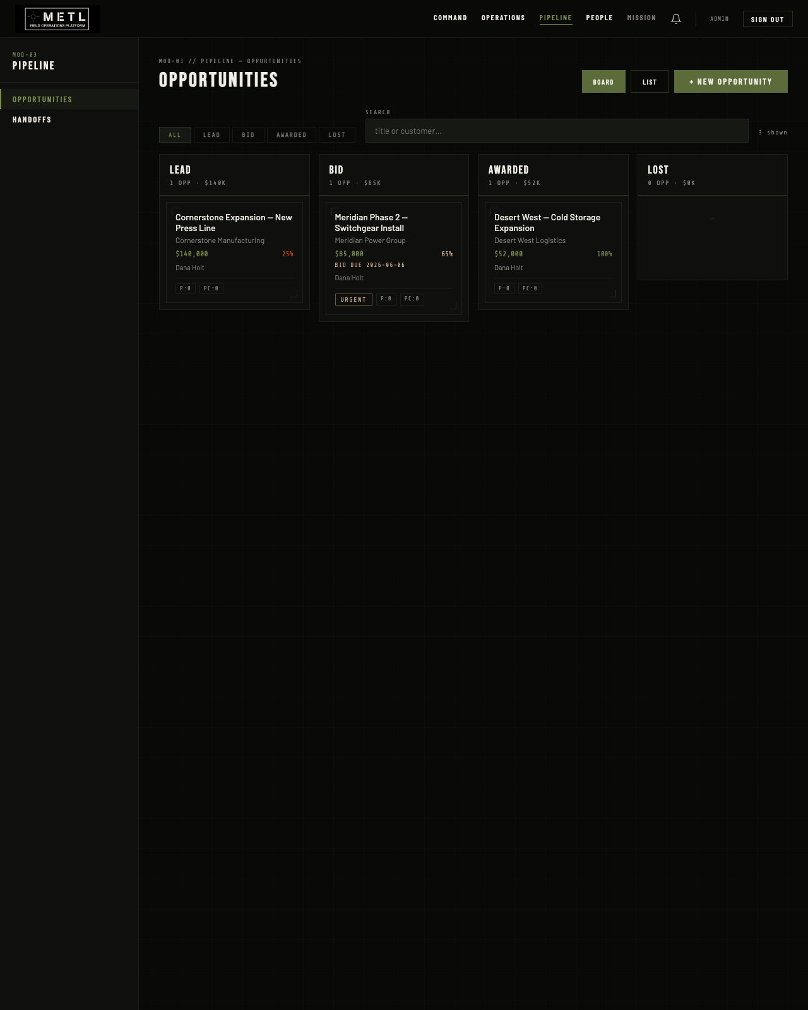Viewport: 808px width, 1010px height.
Task: Click the Lead column 1 OPP · $140K summary
Action: (198, 183)
